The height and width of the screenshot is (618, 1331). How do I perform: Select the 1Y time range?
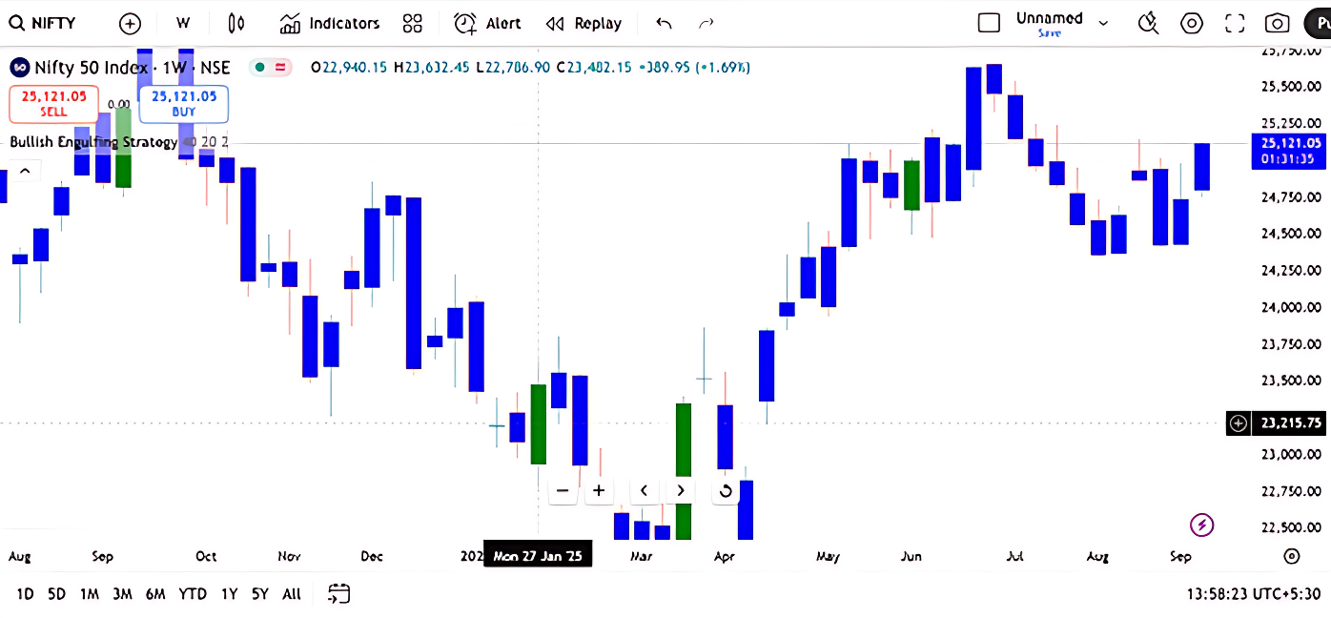tap(229, 594)
